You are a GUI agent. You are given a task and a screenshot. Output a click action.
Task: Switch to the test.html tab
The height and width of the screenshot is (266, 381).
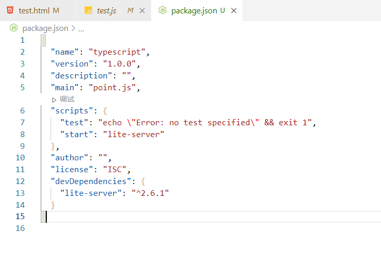34,10
